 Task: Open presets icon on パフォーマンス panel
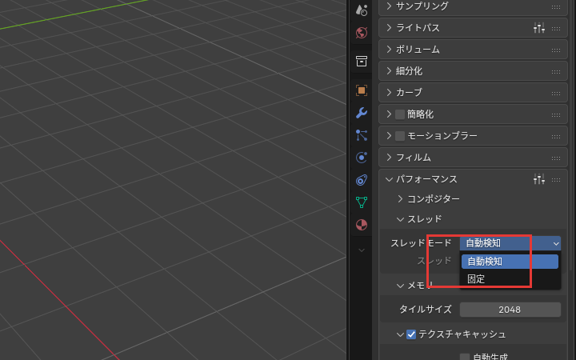(539, 179)
